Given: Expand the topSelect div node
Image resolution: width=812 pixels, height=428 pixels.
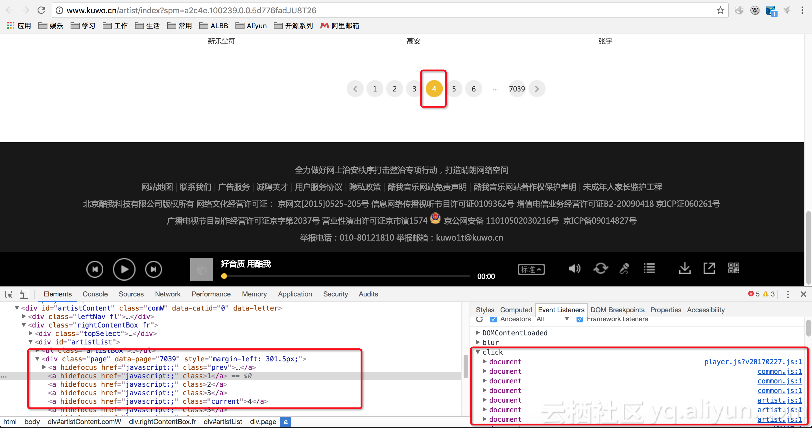Looking at the screenshot, I should click(x=30, y=333).
